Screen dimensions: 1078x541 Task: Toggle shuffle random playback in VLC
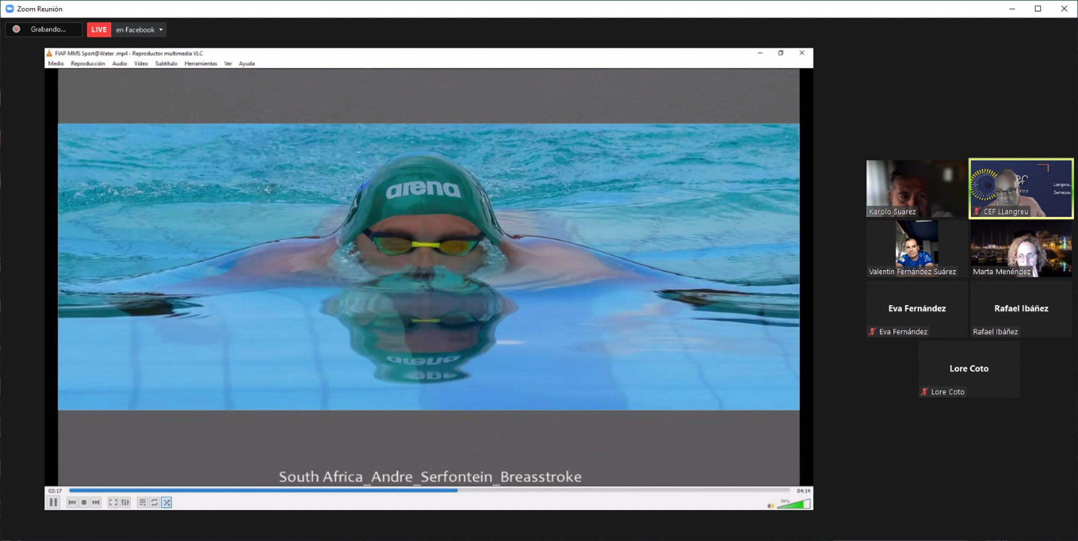167,502
